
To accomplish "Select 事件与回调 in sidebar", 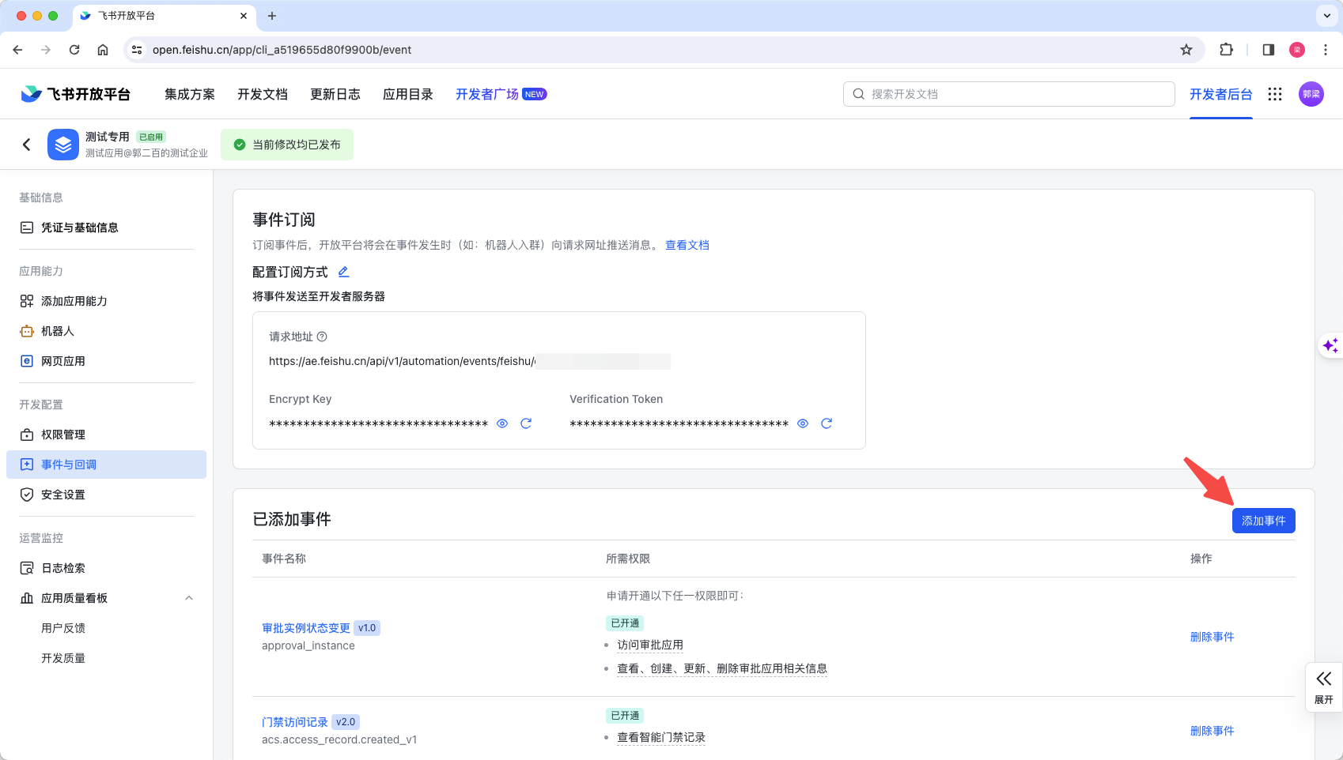I will coord(106,465).
